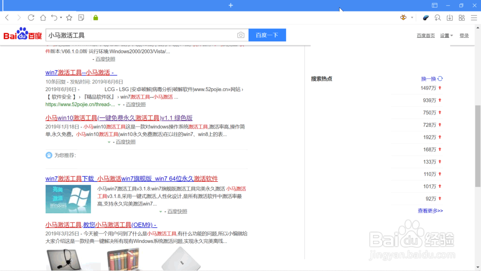Expand arrow before 百度快照 under win7旗舰版 result
The width and height of the screenshot is (481, 271).
(161, 211)
